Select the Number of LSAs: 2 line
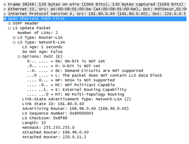The height and width of the screenshot is (144, 189). point(38,33)
